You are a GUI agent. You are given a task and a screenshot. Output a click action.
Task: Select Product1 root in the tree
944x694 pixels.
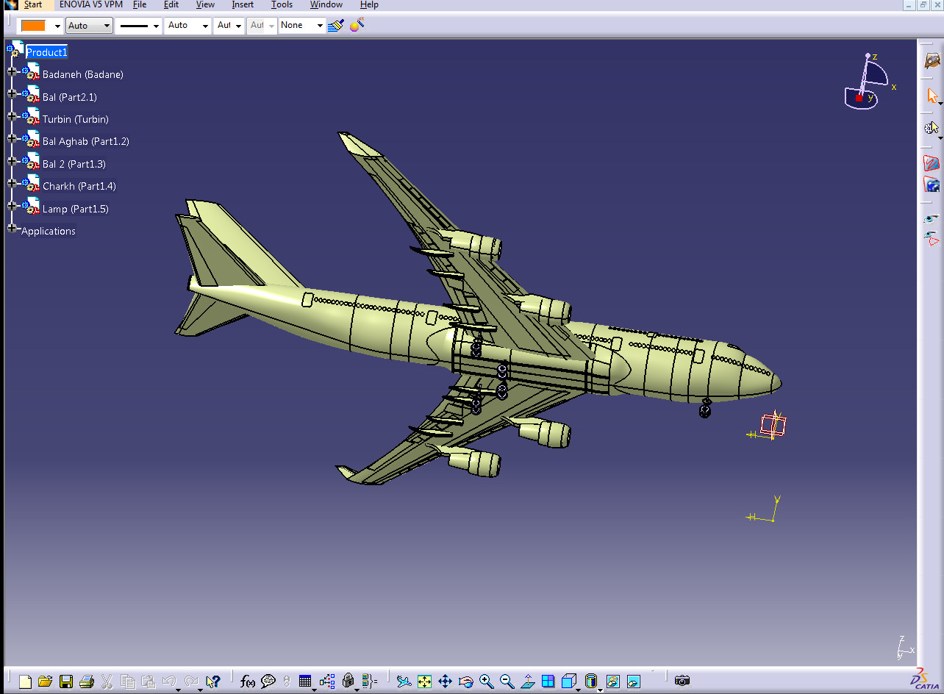point(46,52)
